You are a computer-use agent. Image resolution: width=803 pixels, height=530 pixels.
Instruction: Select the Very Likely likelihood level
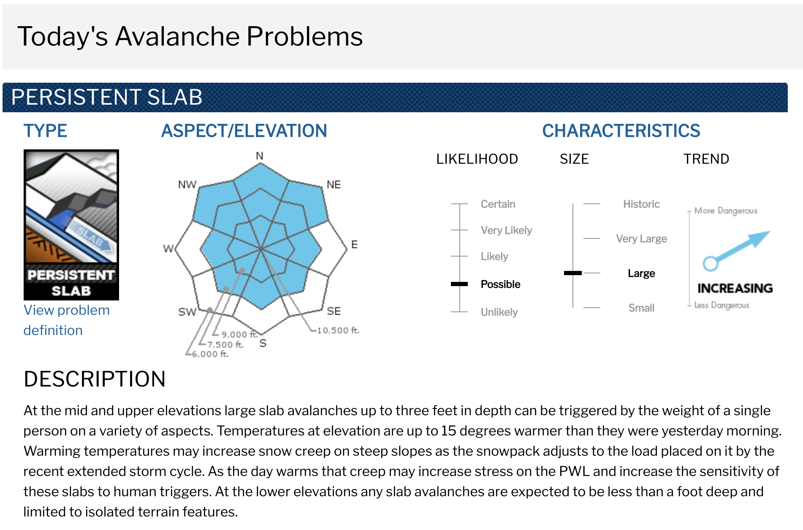[506, 230]
